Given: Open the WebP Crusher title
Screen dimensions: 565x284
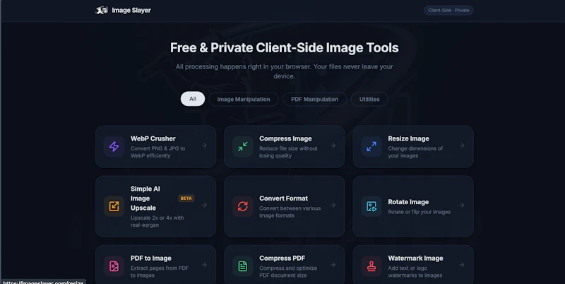Looking at the screenshot, I should pyautogui.click(x=153, y=138).
